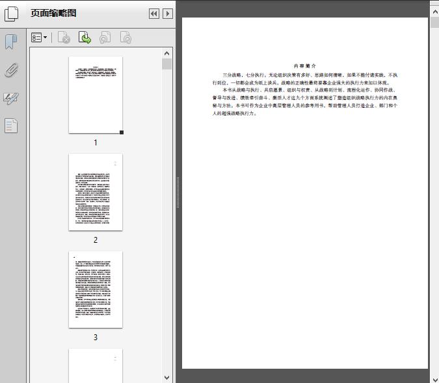The width and height of the screenshot is (439, 383).
Task: Click the right arrow panel button
Action: pos(168,14)
